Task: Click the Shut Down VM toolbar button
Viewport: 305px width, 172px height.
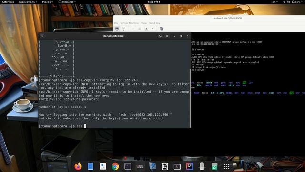Action: coord(146,29)
